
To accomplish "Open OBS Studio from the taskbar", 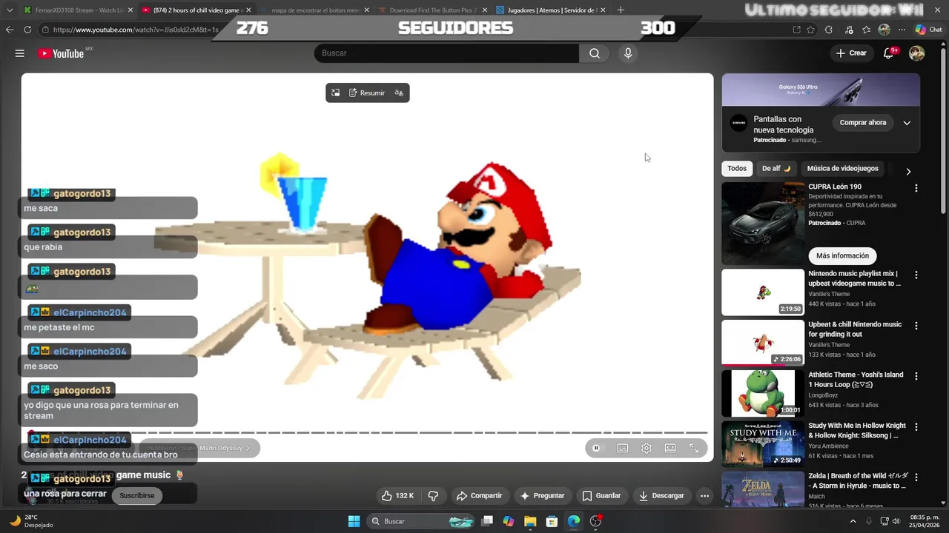I will (x=595, y=521).
